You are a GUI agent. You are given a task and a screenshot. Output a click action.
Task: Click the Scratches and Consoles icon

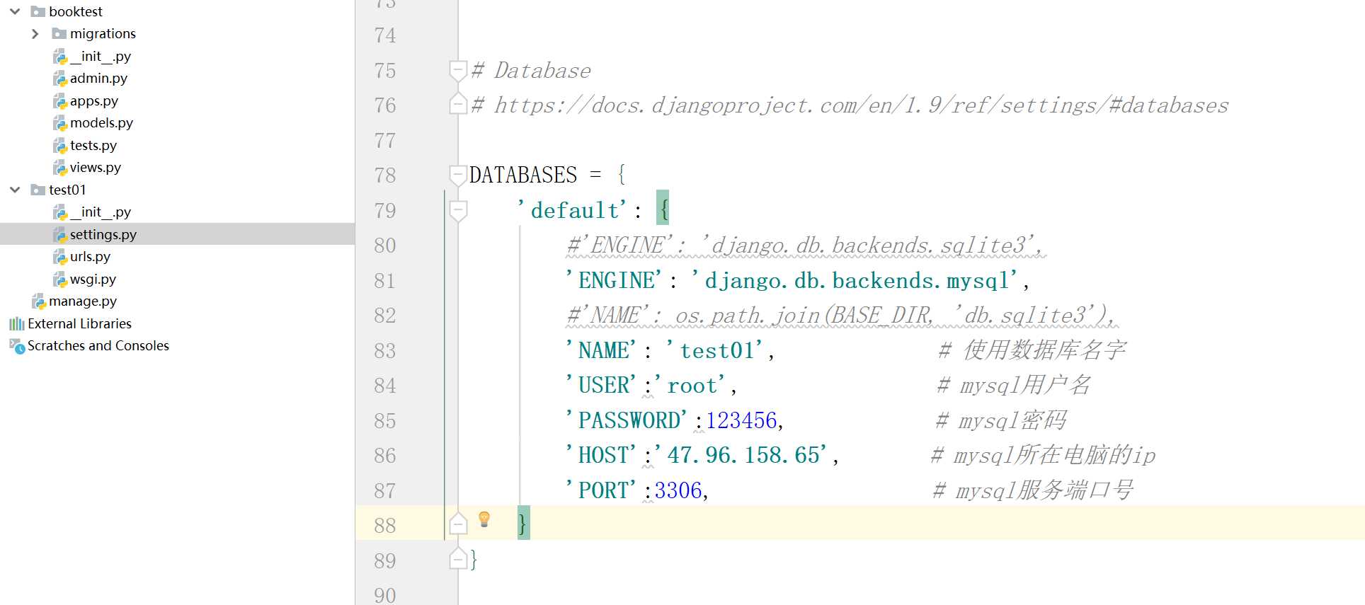point(17,346)
